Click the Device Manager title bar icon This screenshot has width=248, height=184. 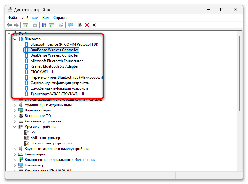(10, 10)
